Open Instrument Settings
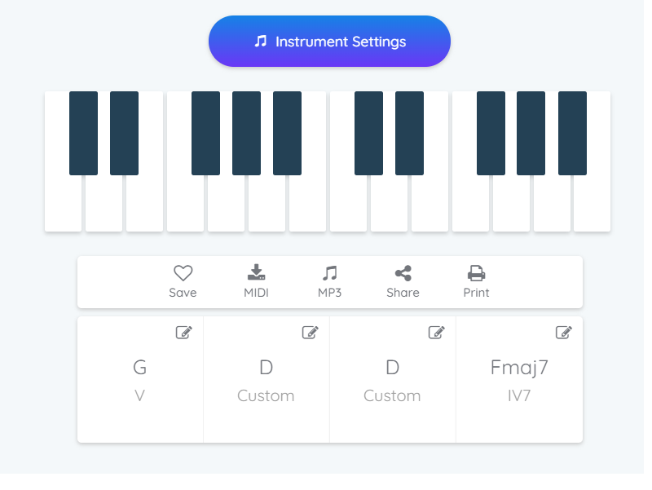The image size is (652, 490). pyautogui.click(x=329, y=42)
